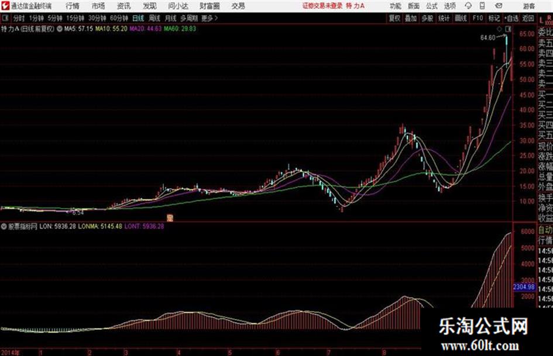The width and height of the screenshot is (553, 356).
Task: Click the MA5: 57.15 label
Action: click(78, 29)
